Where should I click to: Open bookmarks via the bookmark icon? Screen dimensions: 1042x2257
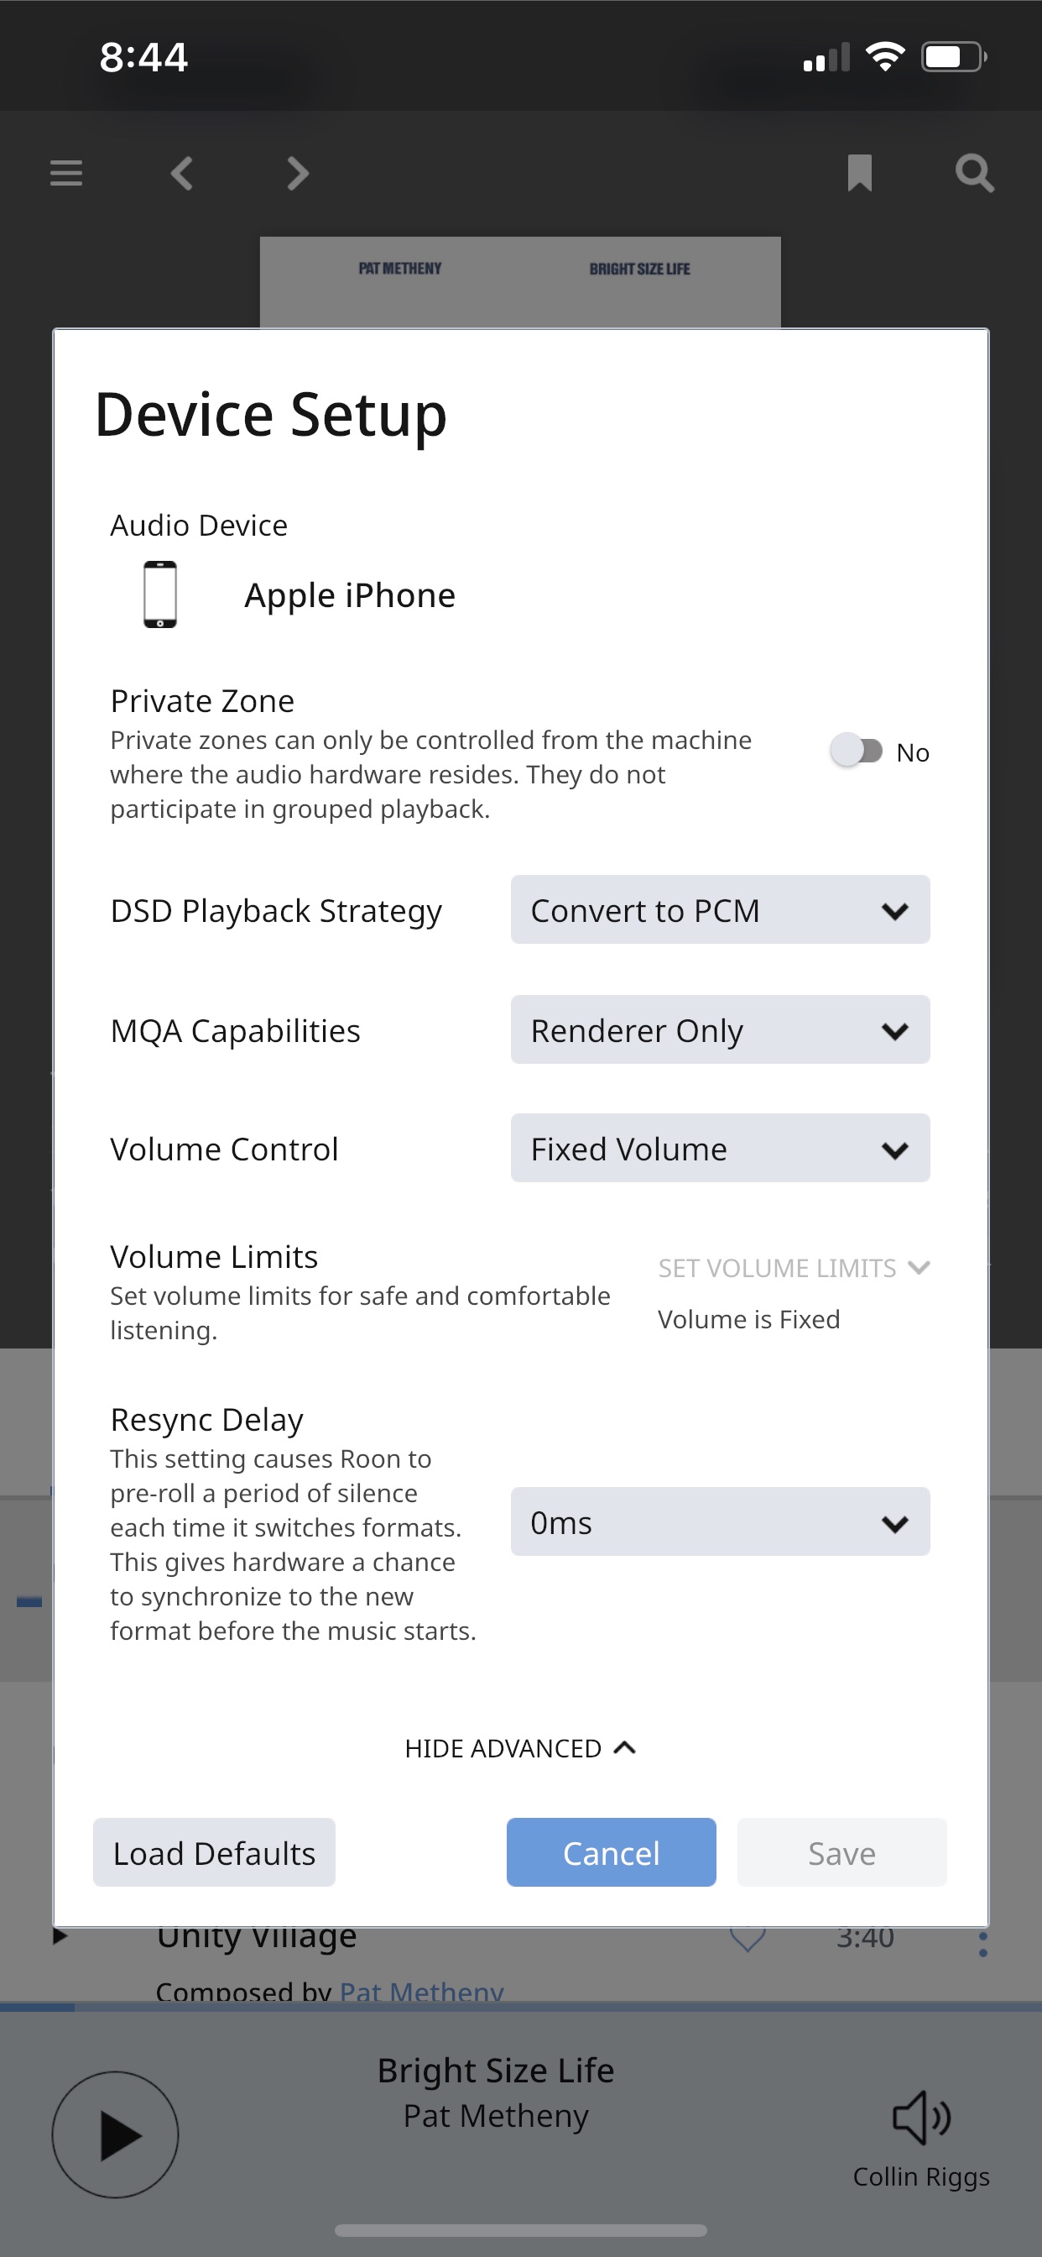859,173
